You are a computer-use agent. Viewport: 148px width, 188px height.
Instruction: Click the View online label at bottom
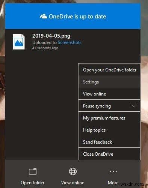(72, 183)
